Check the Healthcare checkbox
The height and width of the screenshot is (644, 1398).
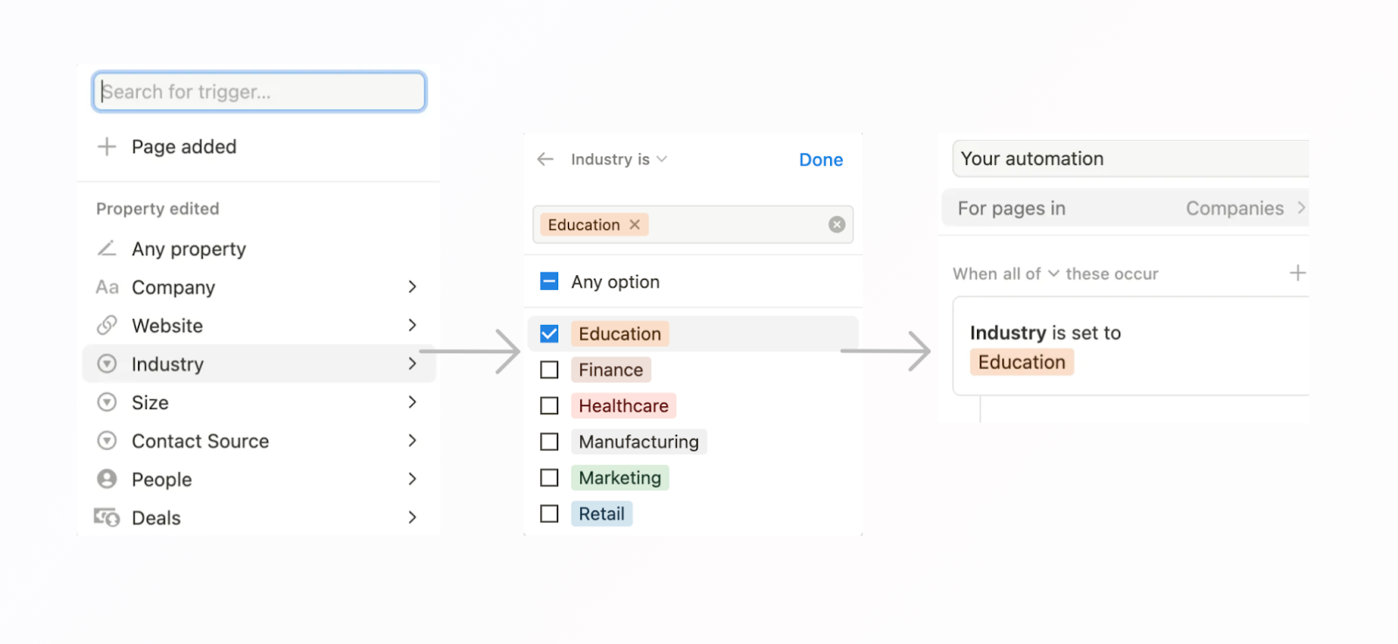pyautogui.click(x=550, y=406)
